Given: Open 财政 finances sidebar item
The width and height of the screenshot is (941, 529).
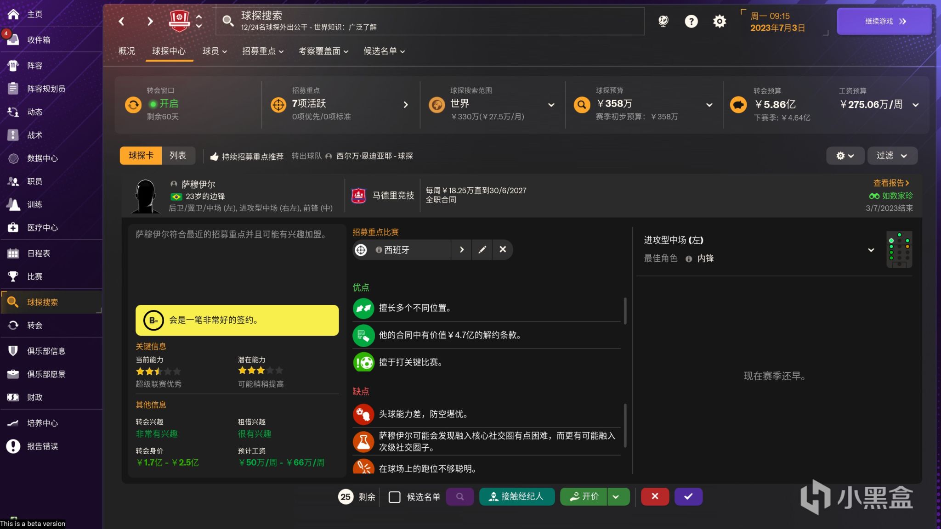Looking at the screenshot, I should pyautogui.click(x=51, y=397).
